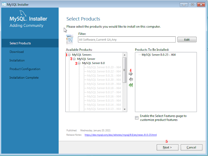Select MySQL Server 8.0.17 - X64 row
Viewport: 208px width, 156px height.
click(104, 92)
